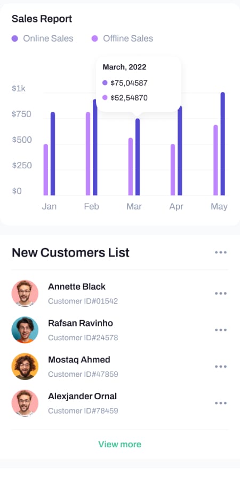
Task: Open three-dot menu for Alexjander Ornal
Action: click(221, 403)
